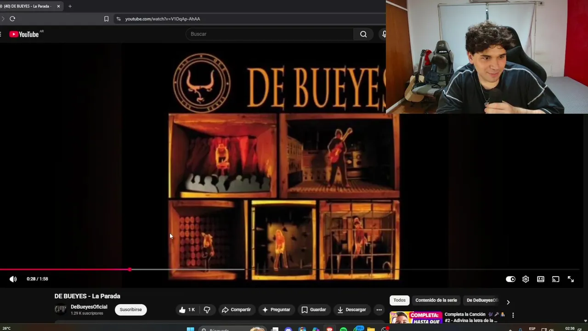Image resolution: width=588 pixels, height=331 pixels.
Task: Save the video with Guardar
Action: [313, 310]
